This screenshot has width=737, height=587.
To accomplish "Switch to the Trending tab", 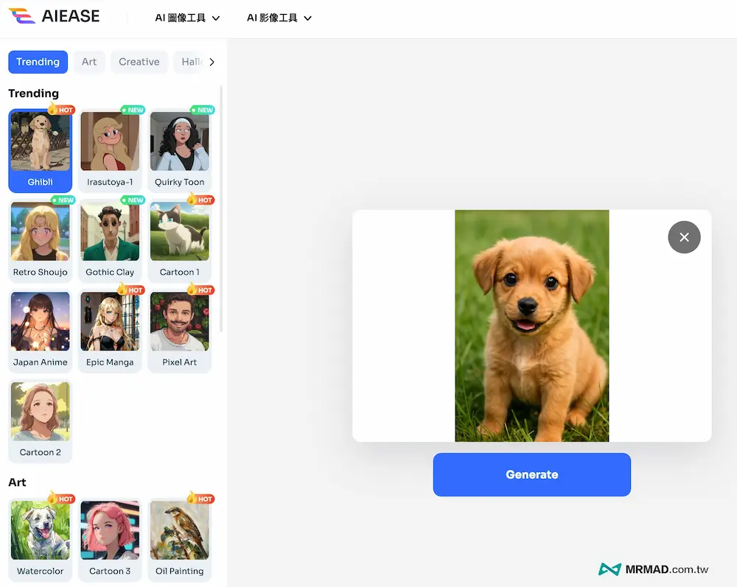I will click(x=38, y=62).
